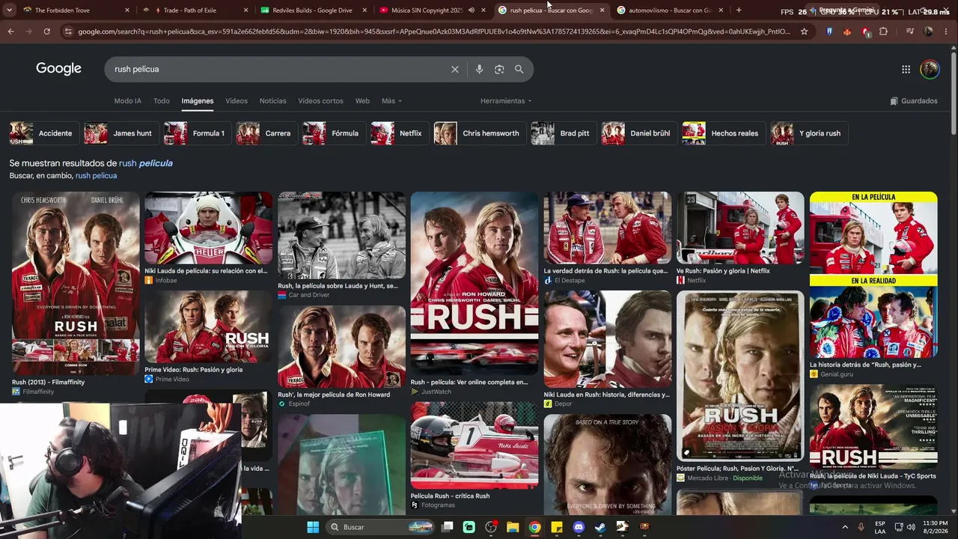This screenshot has width=958, height=539.
Task: Click the browser address bar URL
Action: [x=434, y=31]
